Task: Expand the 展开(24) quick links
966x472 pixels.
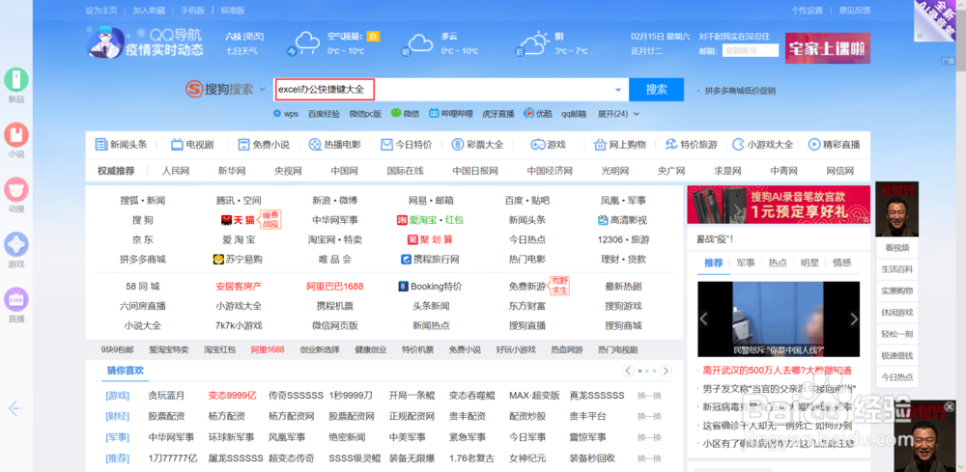Action: click(x=618, y=114)
